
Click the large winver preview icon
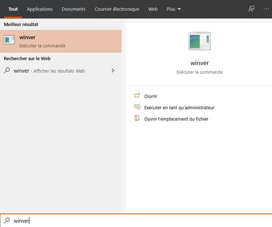click(x=200, y=41)
